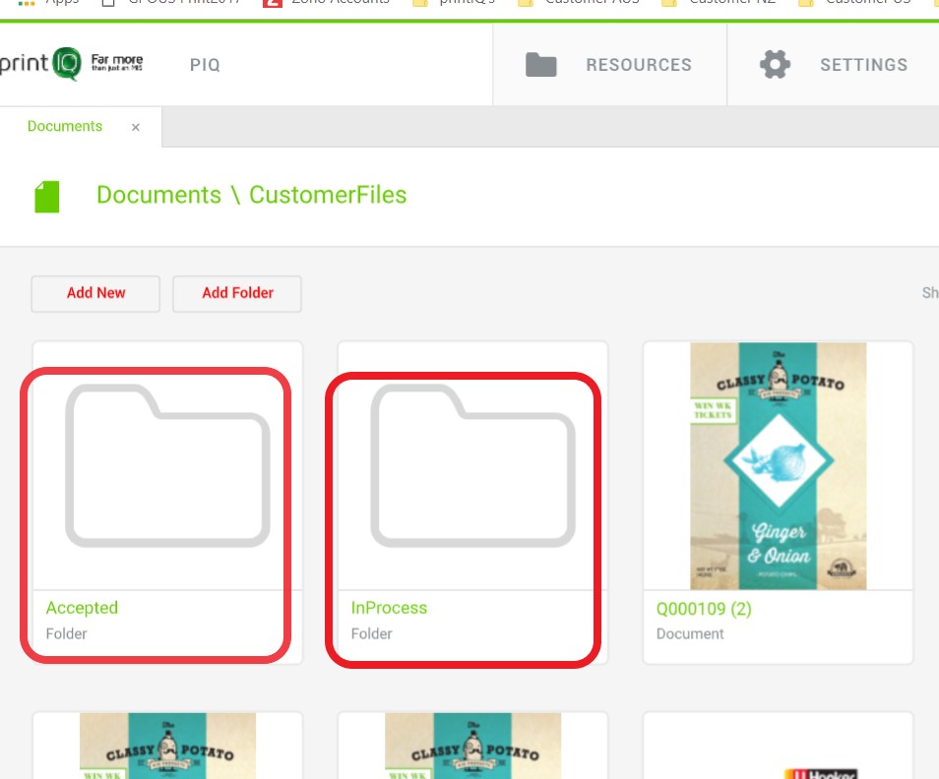Open the SETTINGS menu
Screen dimensions: 939x779
coord(863,65)
